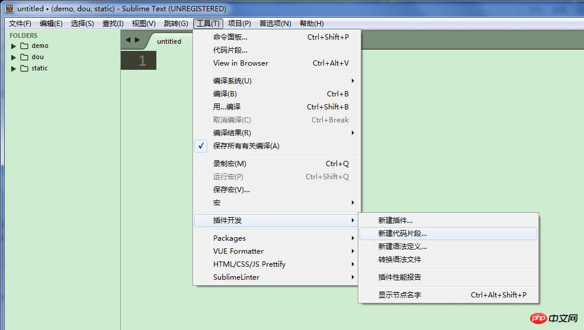Open the VUE Formatter submenu

[x=277, y=251]
